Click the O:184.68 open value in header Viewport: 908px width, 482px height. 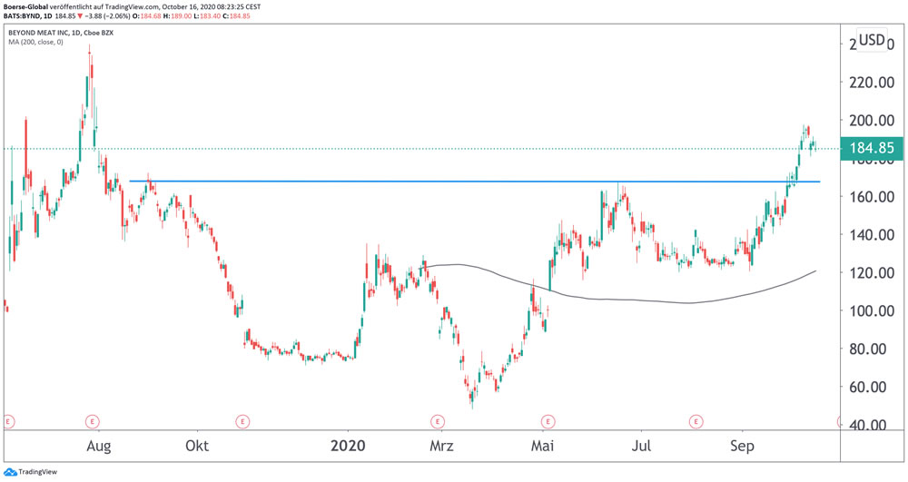click(146, 16)
